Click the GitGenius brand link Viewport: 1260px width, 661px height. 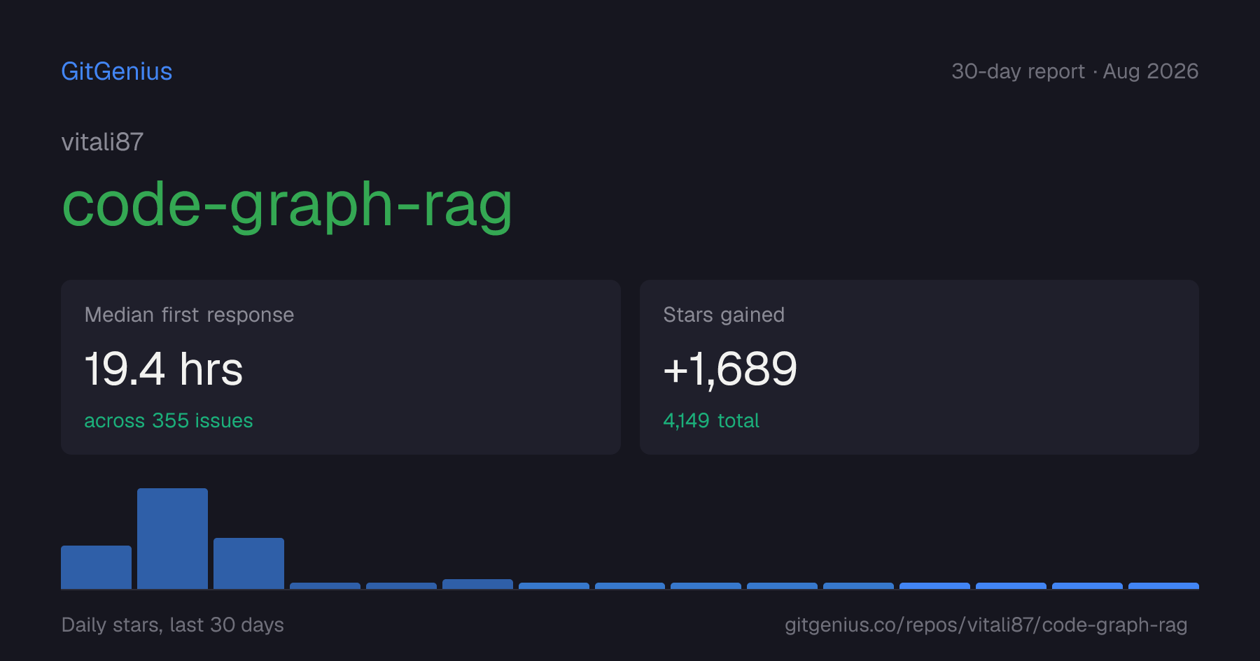click(x=117, y=71)
